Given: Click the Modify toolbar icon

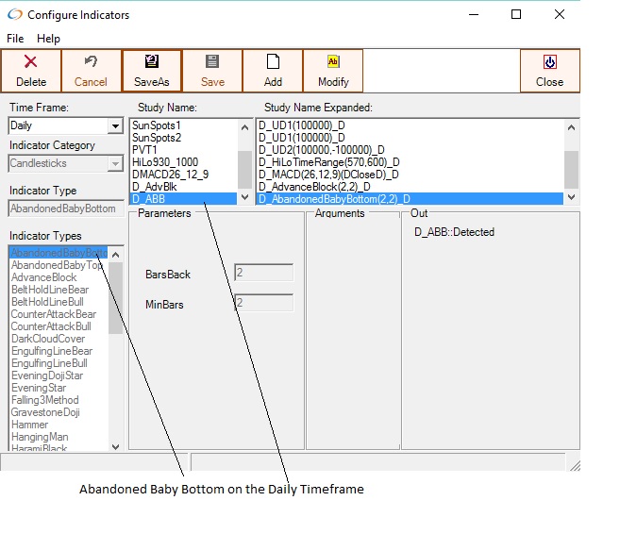Looking at the screenshot, I should pos(332,62).
